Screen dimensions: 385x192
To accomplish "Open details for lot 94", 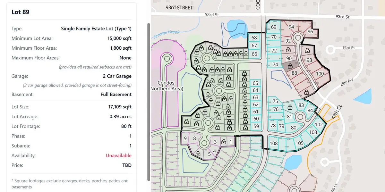I will pos(291,27).
